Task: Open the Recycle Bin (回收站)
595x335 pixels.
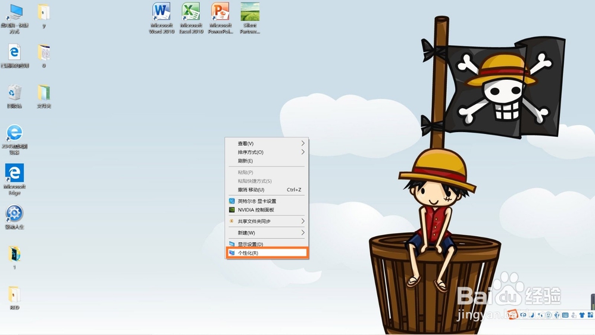Action: tap(14, 96)
